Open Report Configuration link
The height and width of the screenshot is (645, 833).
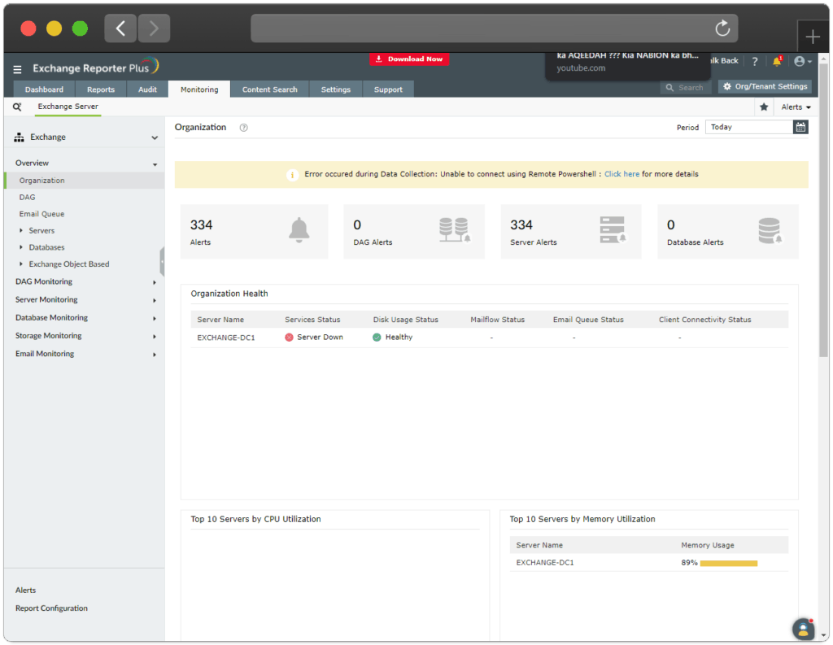point(51,608)
